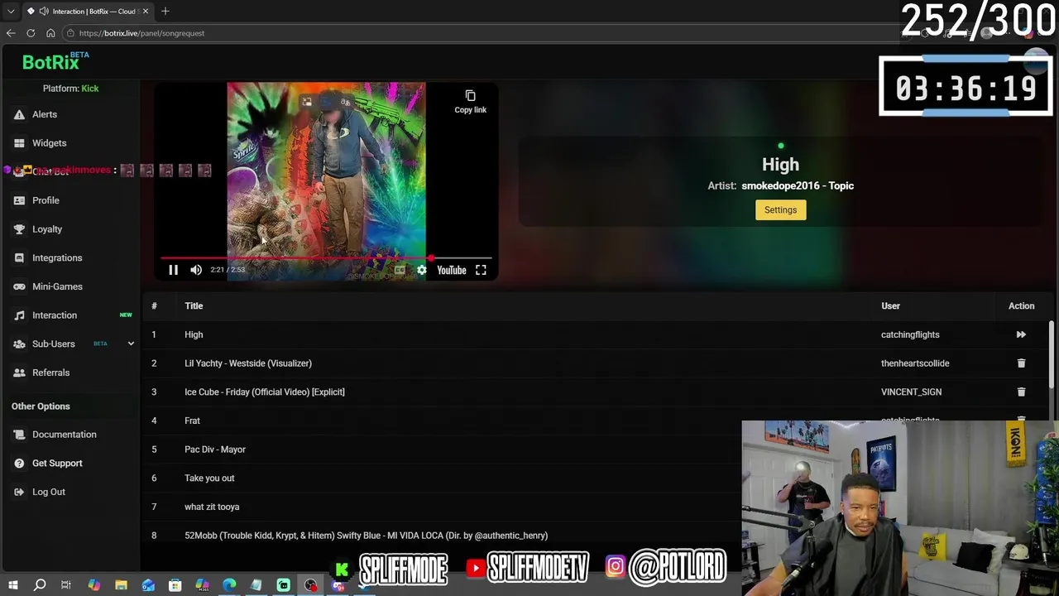This screenshot has height=596, width=1059.
Task: Pause the YouTube video player
Action: point(173,270)
